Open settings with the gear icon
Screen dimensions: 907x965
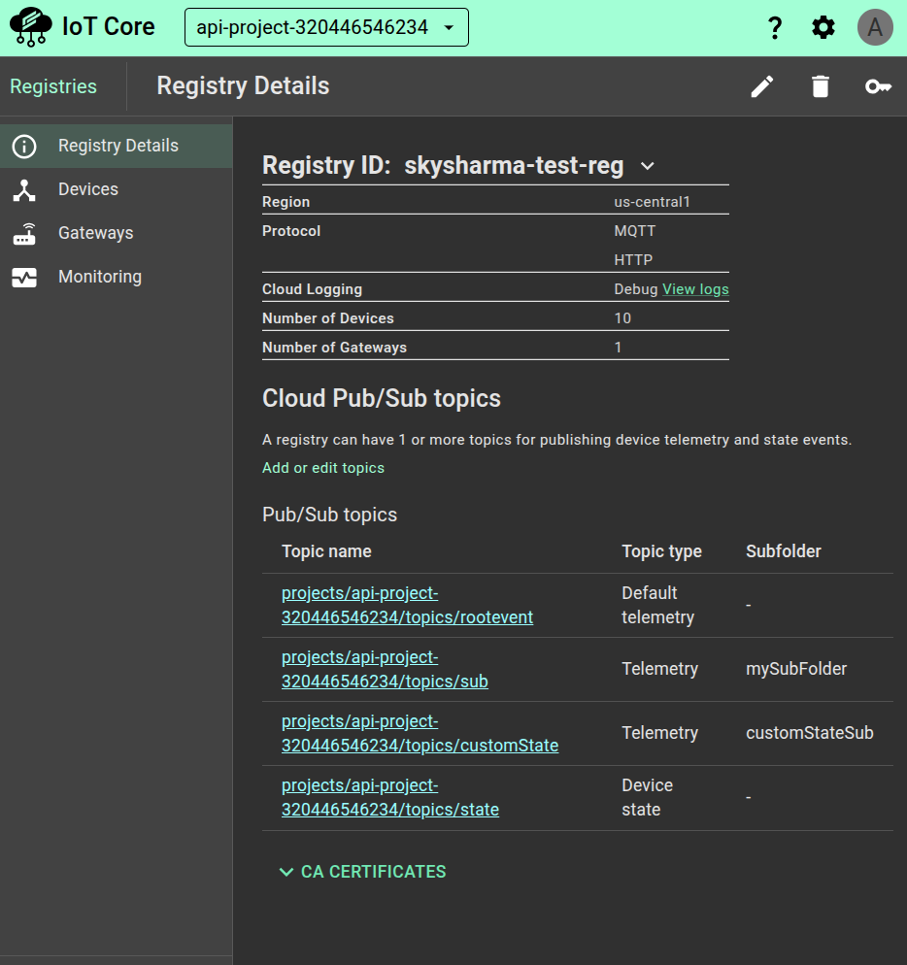(823, 28)
